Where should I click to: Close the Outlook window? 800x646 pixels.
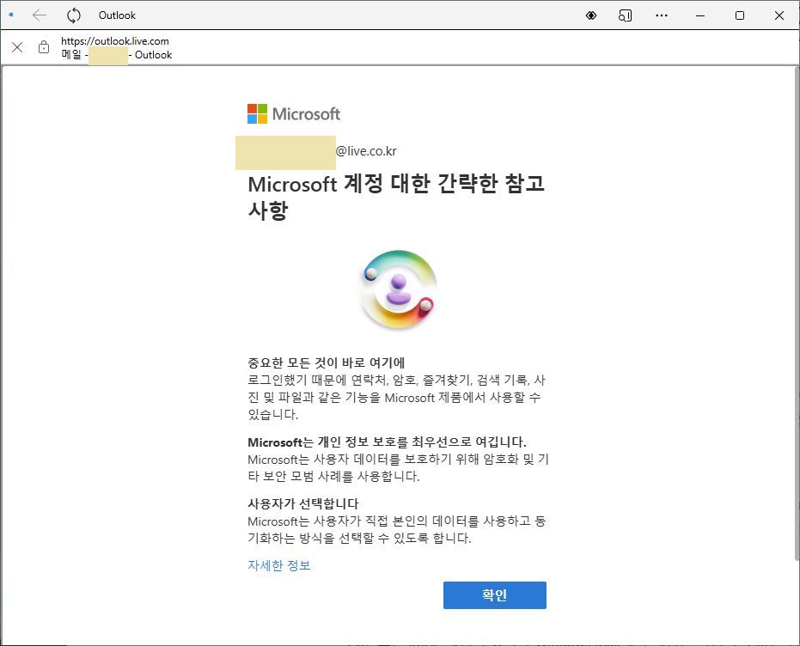779,15
